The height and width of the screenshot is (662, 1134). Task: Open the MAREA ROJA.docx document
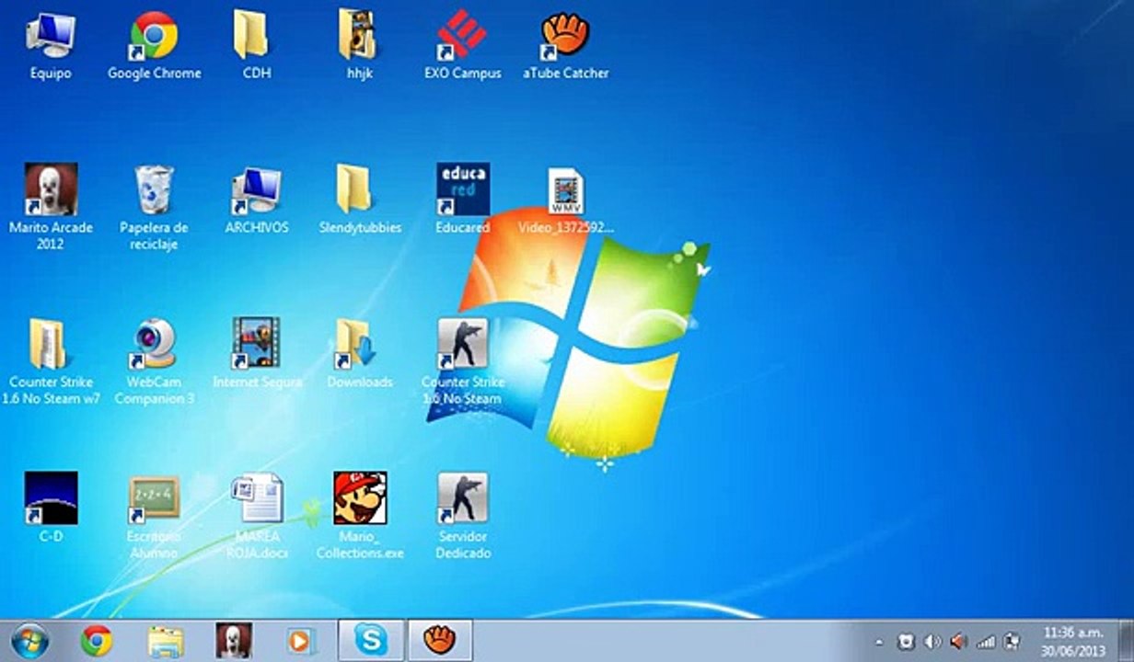pos(257,517)
